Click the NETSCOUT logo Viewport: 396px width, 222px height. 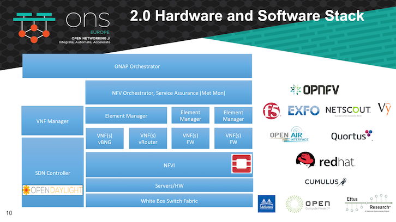tap(348, 110)
